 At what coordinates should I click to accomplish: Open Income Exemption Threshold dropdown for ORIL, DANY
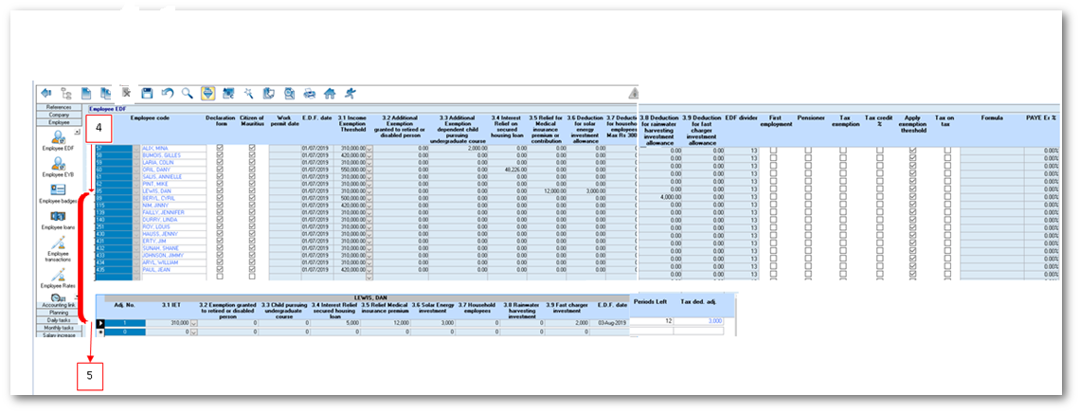click(x=370, y=169)
